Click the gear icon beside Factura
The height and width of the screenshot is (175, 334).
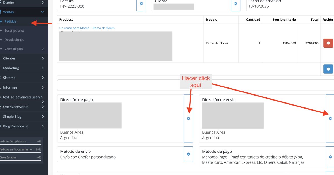coord(141,4)
